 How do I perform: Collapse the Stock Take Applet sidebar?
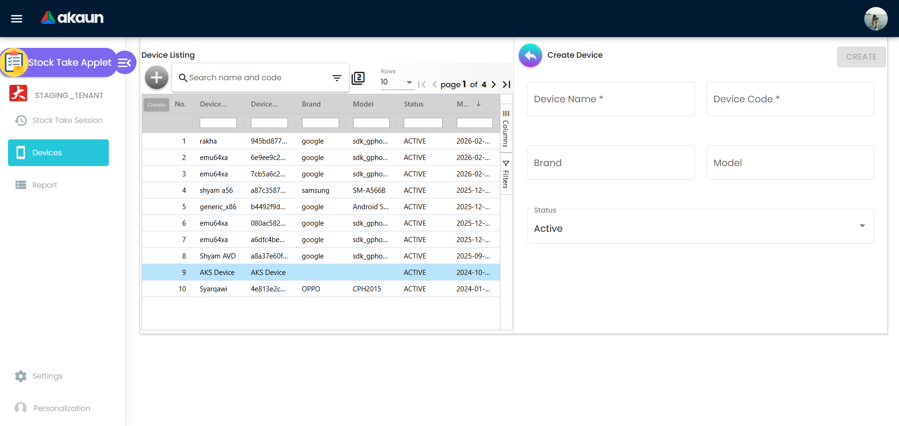124,62
